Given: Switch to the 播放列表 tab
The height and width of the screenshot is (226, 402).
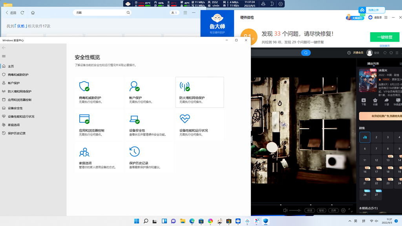Looking at the screenshot, I should 373,64.
